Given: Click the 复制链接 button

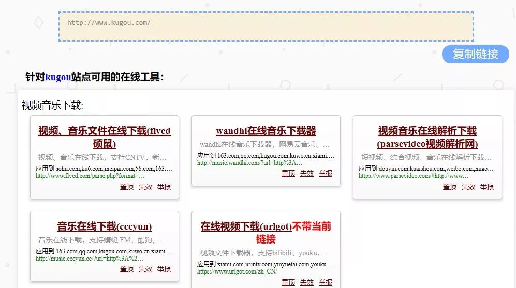Looking at the screenshot, I should [x=475, y=54].
